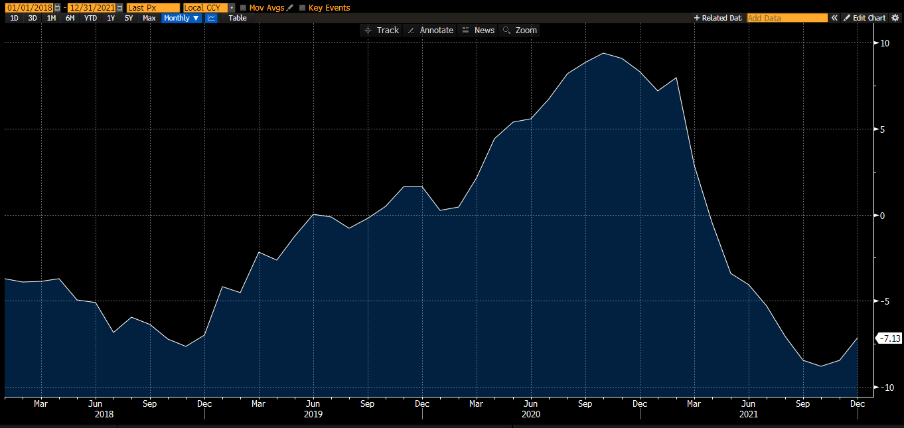
Task: Expand the Monthly periodicity dropdown
Action: (181, 18)
